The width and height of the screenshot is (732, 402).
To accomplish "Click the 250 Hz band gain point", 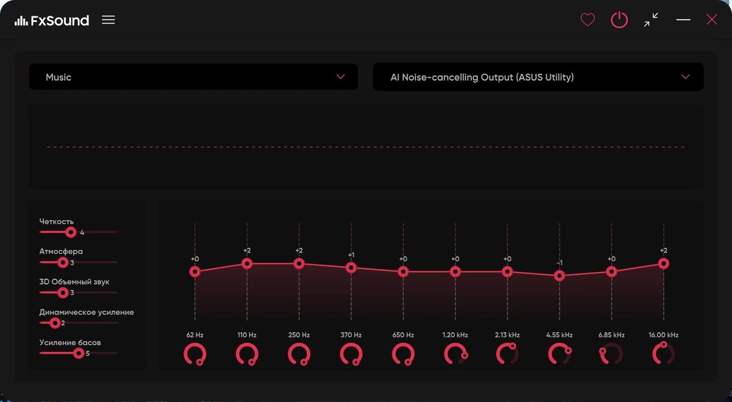I will [x=299, y=264].
